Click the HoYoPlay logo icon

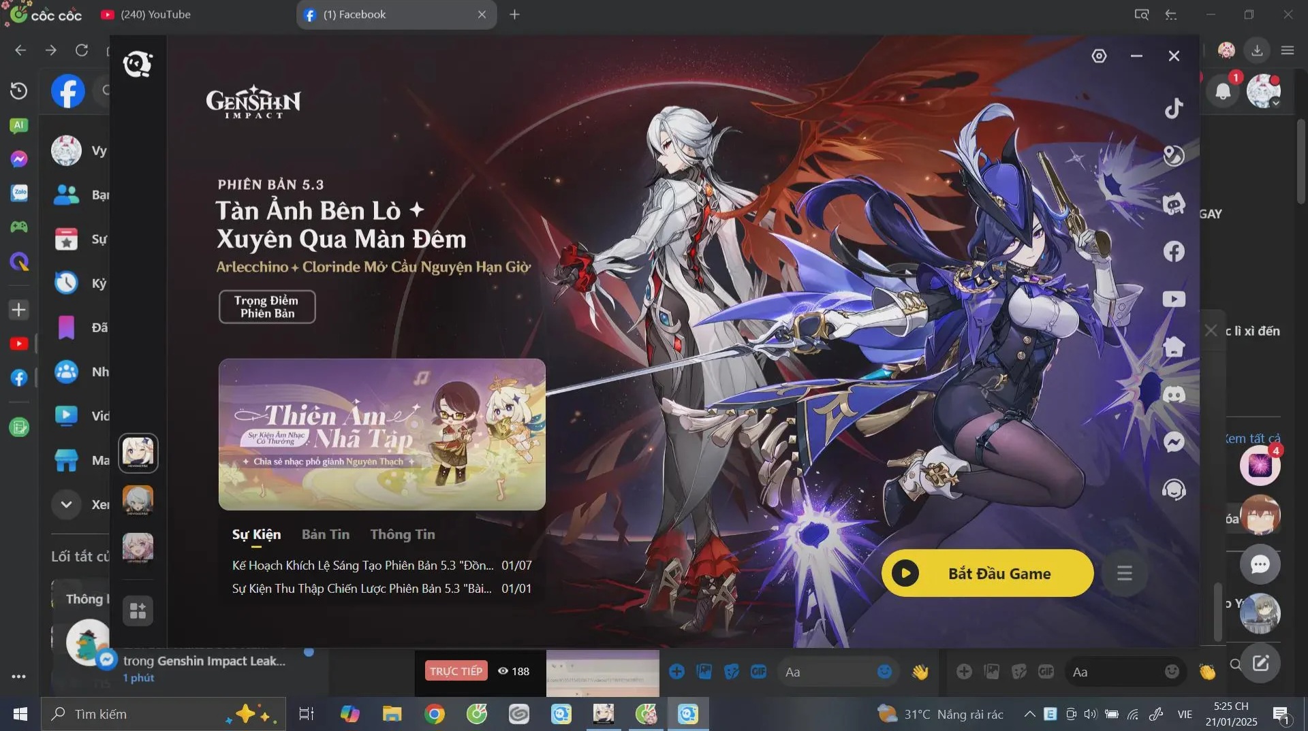point(138,64)
